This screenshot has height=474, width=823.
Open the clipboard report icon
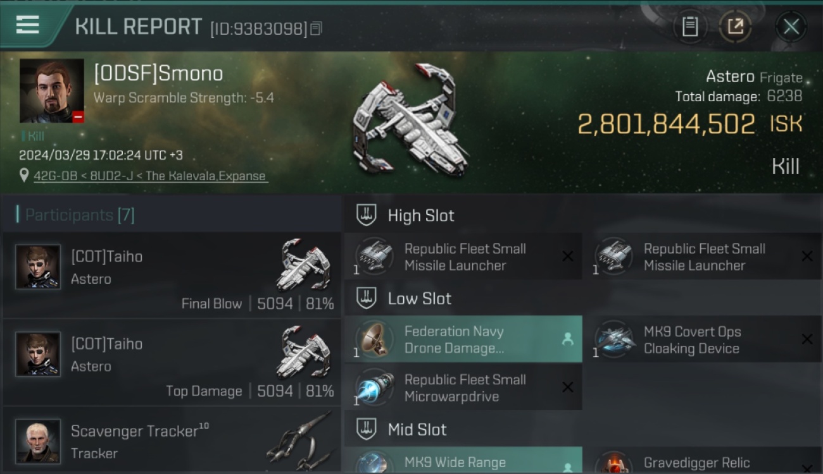[690, 27]
